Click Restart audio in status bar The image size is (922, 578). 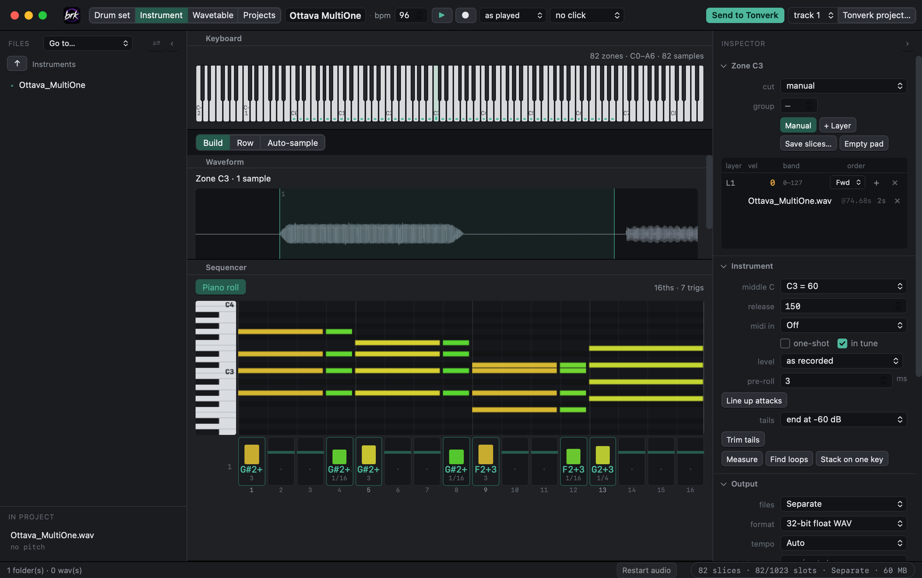point(646,570)
